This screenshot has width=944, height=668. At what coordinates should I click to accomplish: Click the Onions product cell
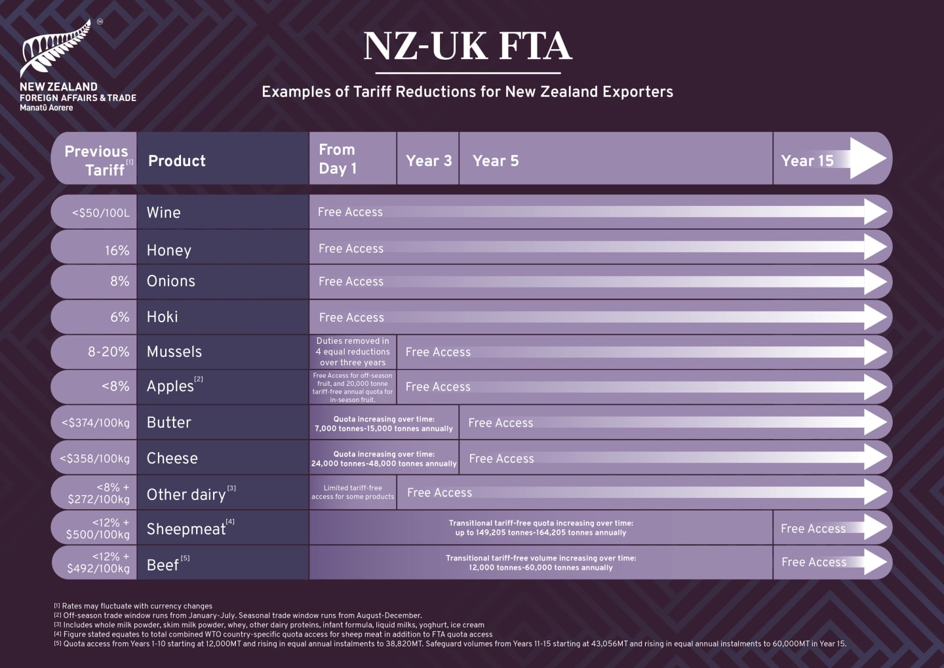(223, 282)
